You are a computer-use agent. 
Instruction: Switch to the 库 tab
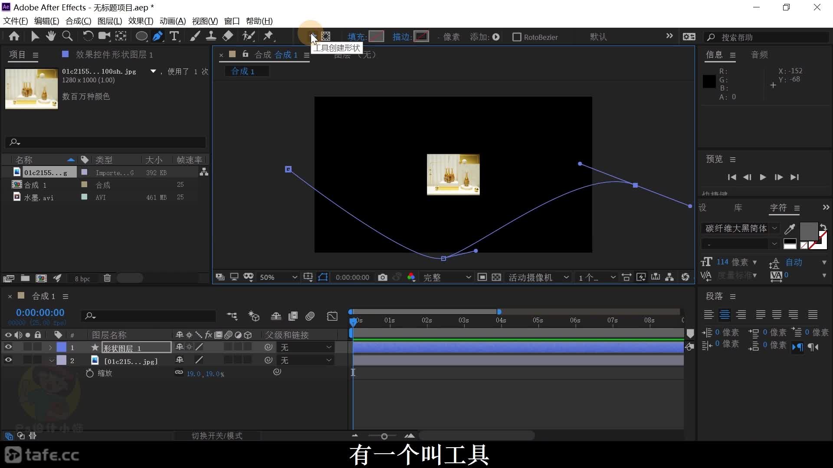point(738,208)
